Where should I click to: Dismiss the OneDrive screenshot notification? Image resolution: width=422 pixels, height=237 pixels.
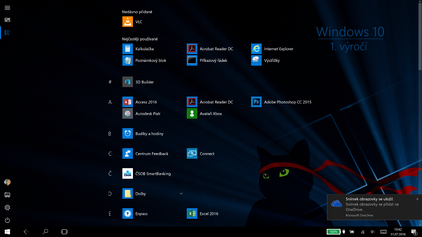tap(417, 199)
